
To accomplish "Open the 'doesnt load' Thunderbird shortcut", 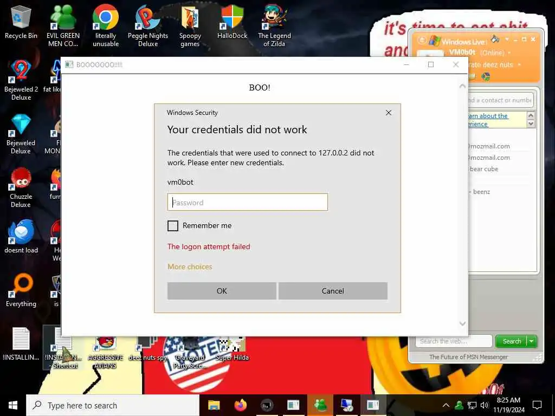I will (21, 236).
